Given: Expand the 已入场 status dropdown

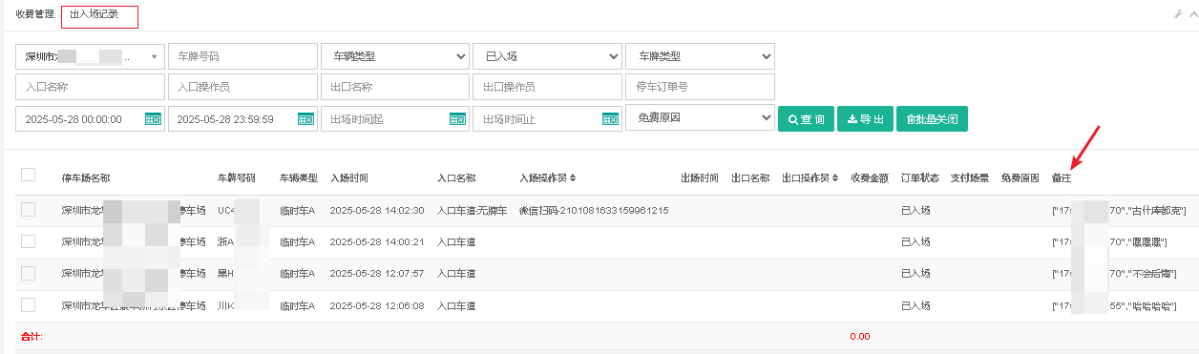Looking at the screenshot, I should pyautogui.click(x=547, y=56).
